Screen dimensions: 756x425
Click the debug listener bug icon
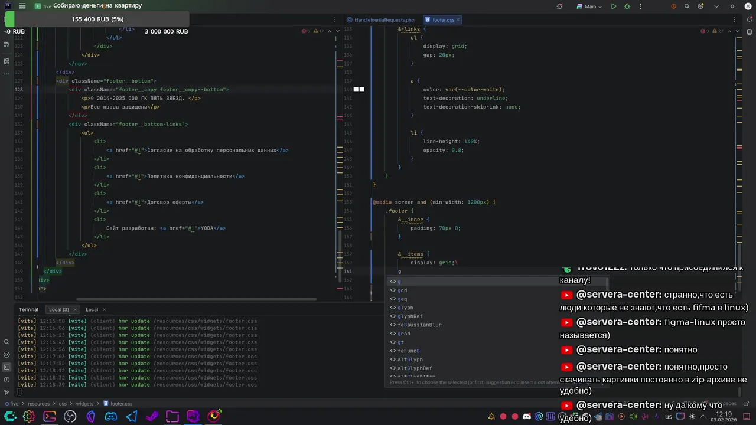pos(559,6)
